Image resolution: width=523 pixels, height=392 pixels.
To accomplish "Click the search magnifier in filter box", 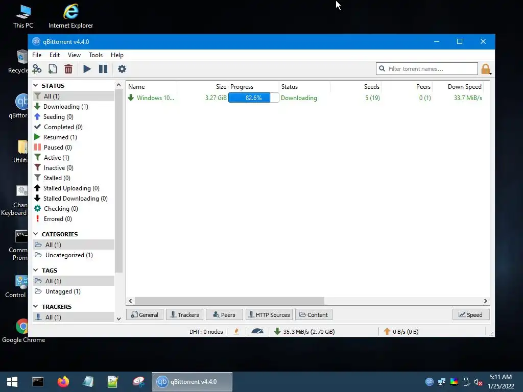I will click(x=382, y=69).
